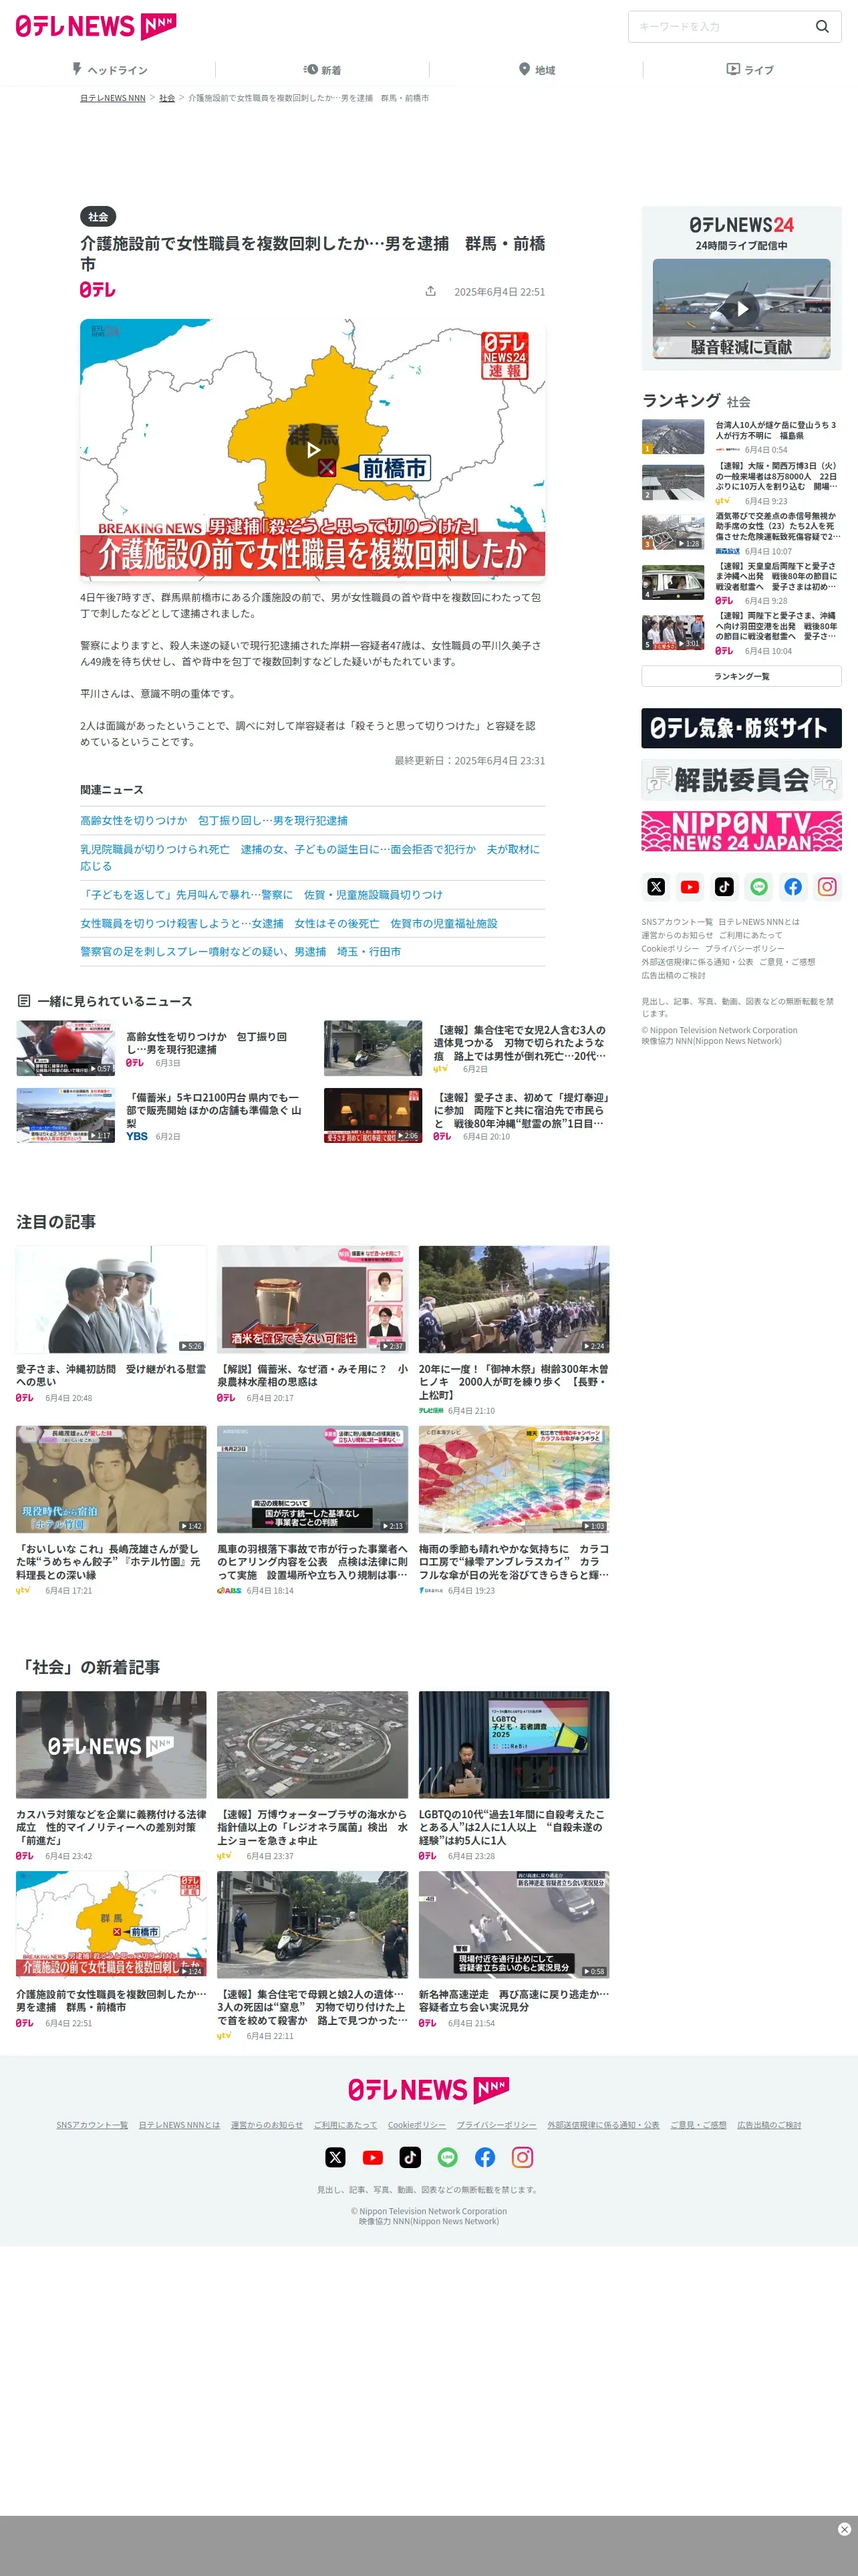Click the search magnifier icon
Image resolution: width=858 pixels, height=2576 pixels.
(822, 27)
